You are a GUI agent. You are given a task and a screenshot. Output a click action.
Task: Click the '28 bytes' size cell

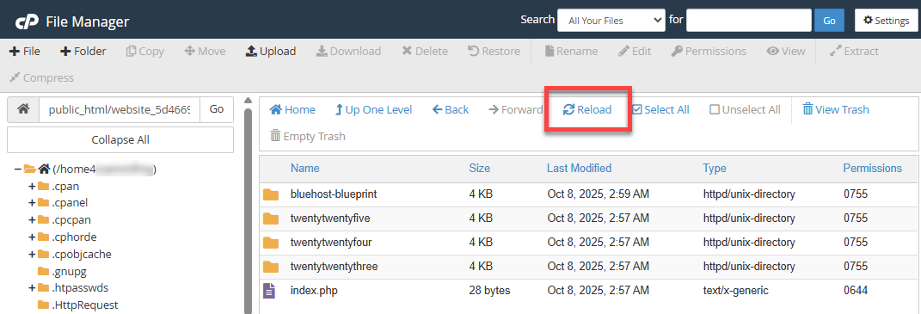tap(489, 291)
